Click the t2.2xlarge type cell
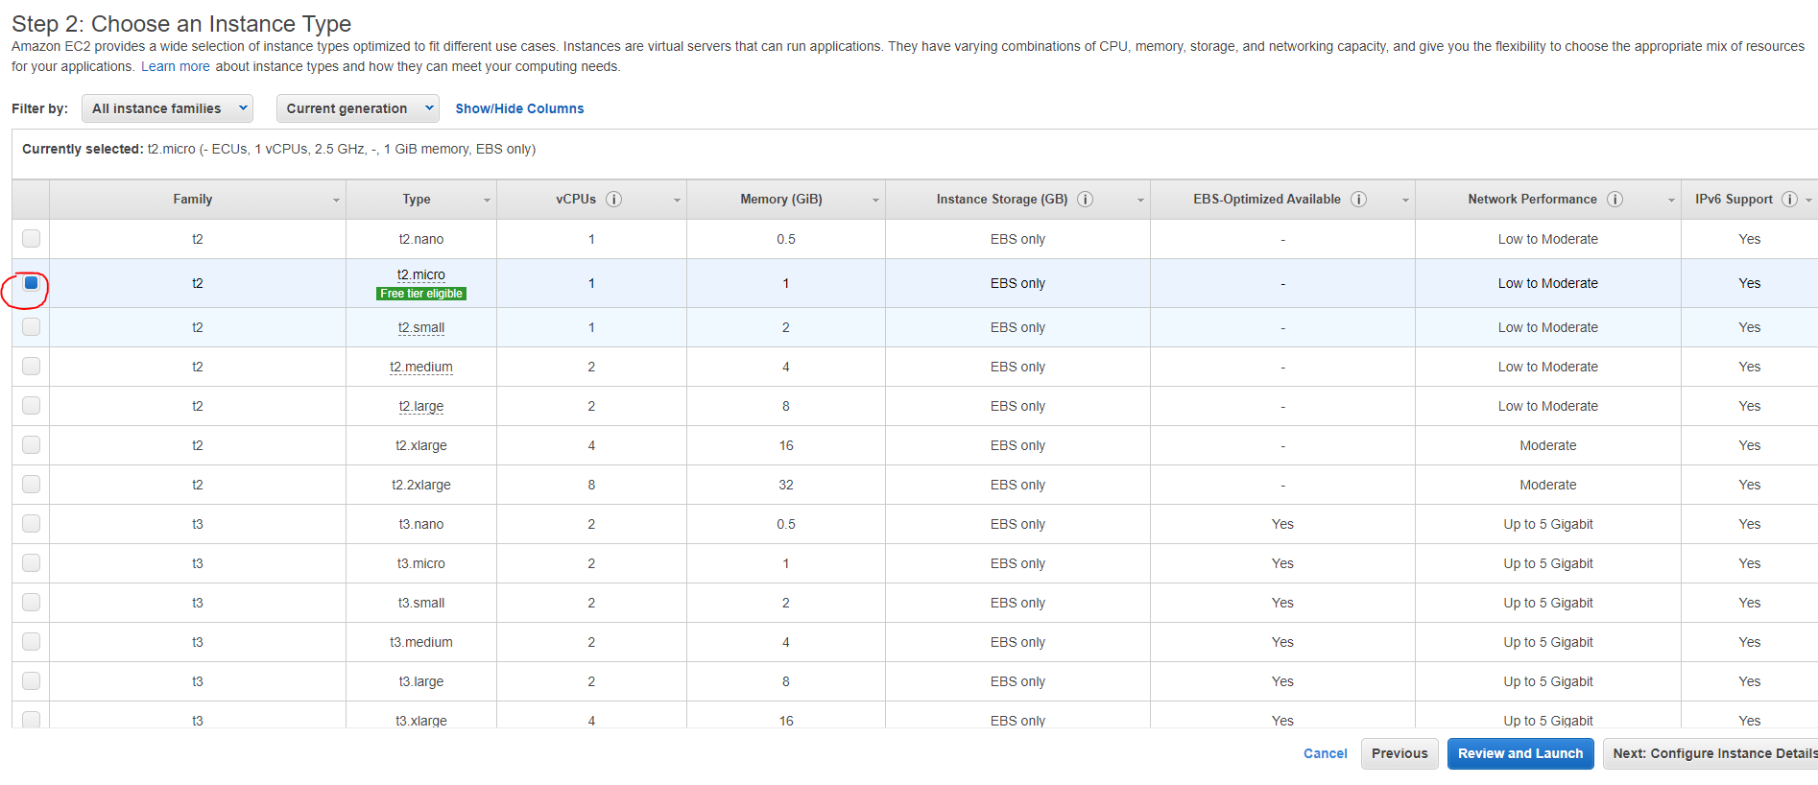Viewport: 1818px width, 785px height. coord(421,485)
